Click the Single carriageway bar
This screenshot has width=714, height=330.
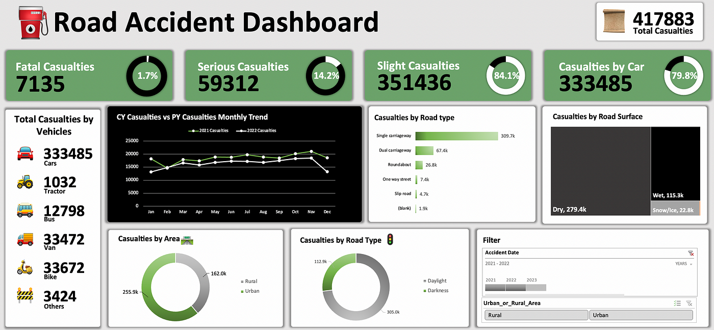(456, 136)
